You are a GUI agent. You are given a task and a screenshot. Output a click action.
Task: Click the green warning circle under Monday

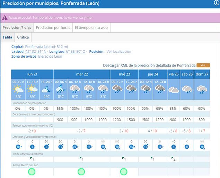click(x=32, y=171)
